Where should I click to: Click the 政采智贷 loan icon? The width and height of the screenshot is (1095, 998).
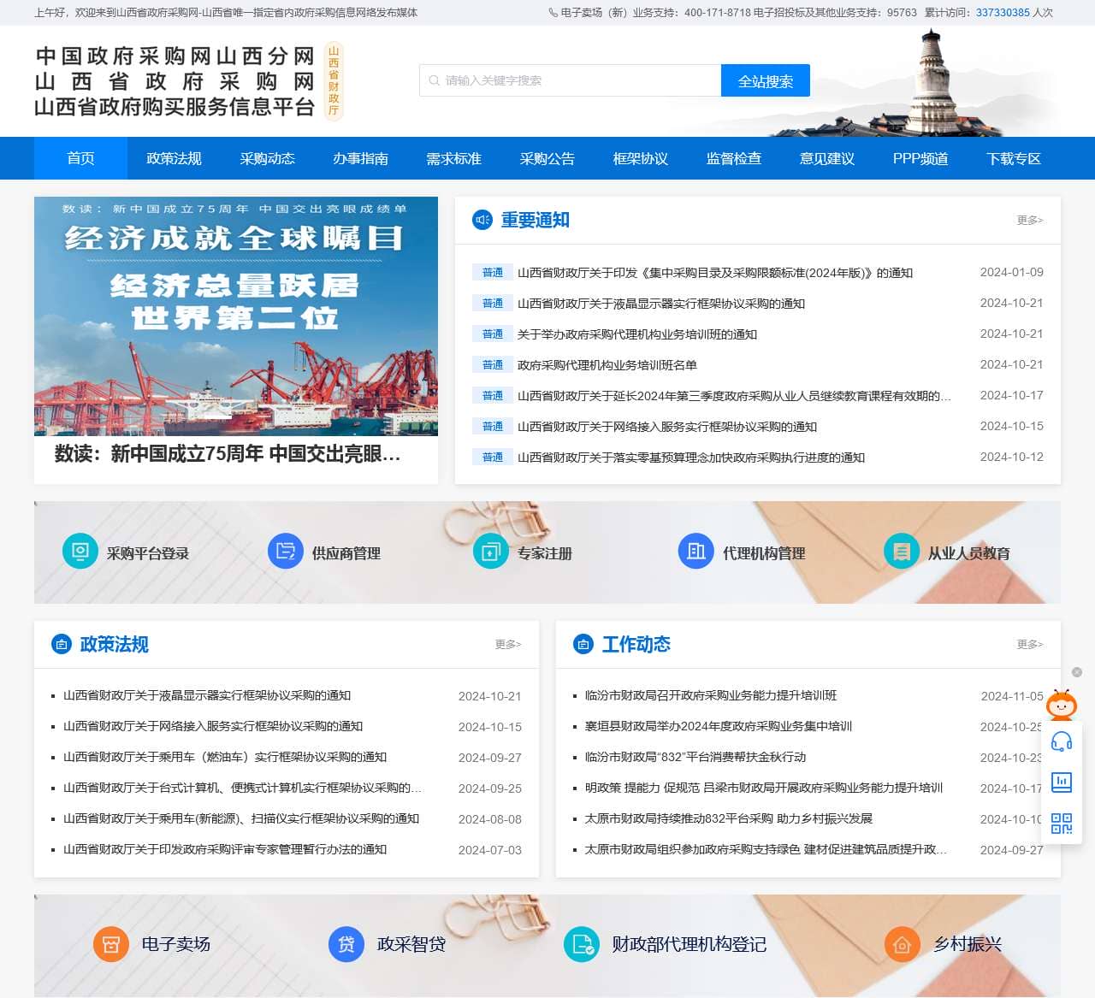coord(346,944)
